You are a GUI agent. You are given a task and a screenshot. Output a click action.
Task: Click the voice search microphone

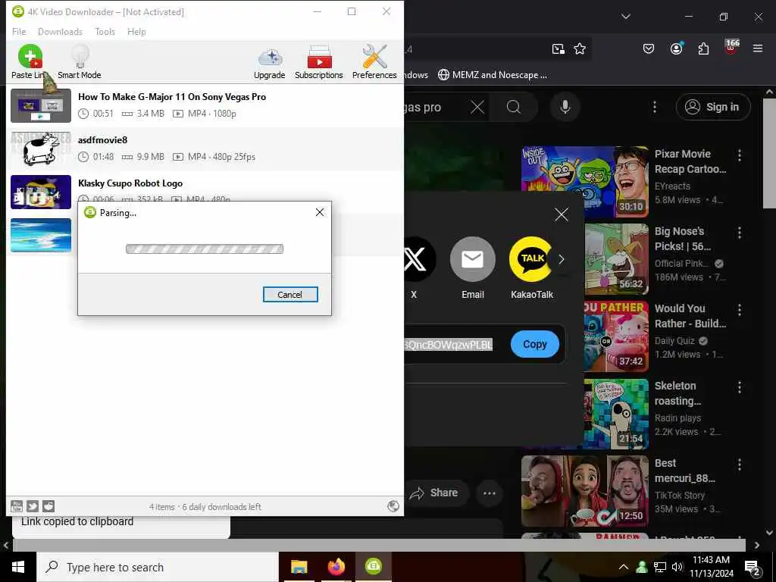565,107
